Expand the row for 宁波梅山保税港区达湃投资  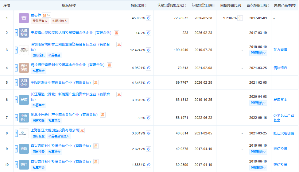[16, 33]
